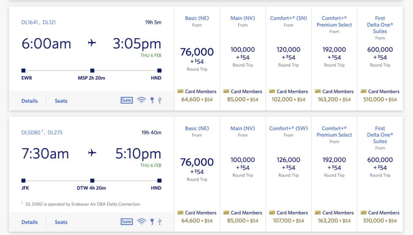Open Details for the 6:00am EWR flight

coord(29,101)
